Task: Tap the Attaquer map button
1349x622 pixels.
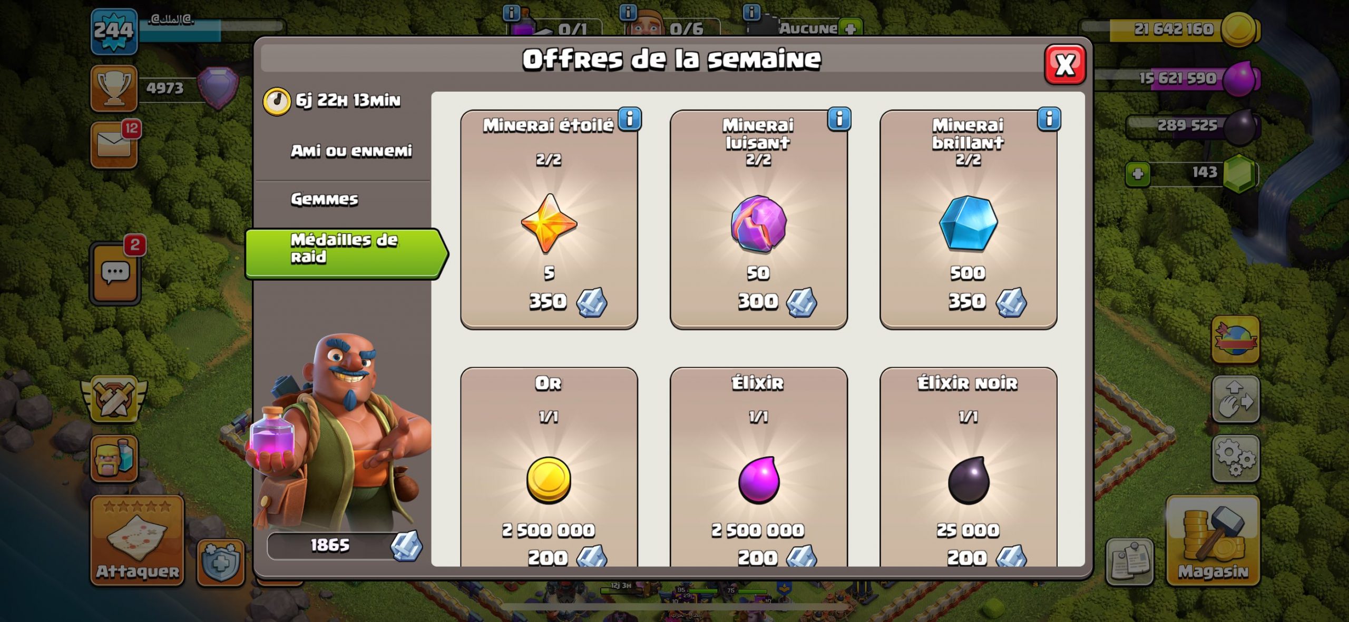Action: pos(138,540)
